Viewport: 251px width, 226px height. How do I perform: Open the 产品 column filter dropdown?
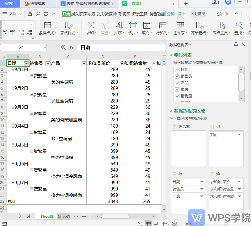84,64
